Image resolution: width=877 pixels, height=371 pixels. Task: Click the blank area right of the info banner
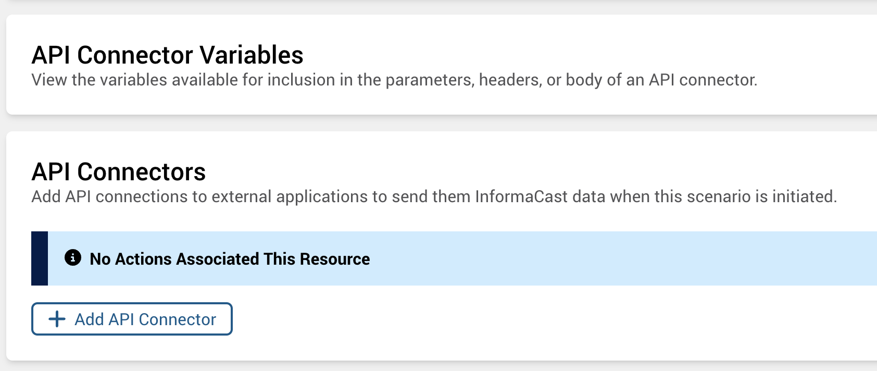click(x=625, y=258)
